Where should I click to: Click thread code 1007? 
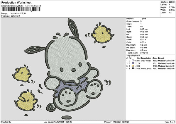155,69
